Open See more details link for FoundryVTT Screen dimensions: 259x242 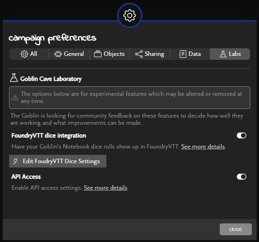pos(203,147)
